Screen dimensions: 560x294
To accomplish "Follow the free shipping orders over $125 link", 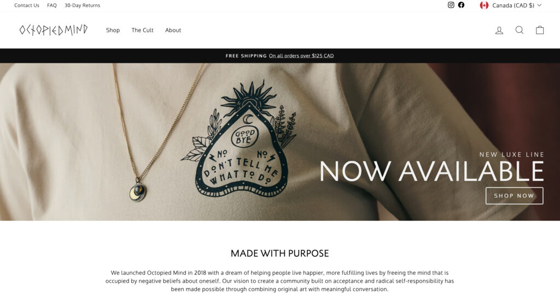I will click(301, 56).
